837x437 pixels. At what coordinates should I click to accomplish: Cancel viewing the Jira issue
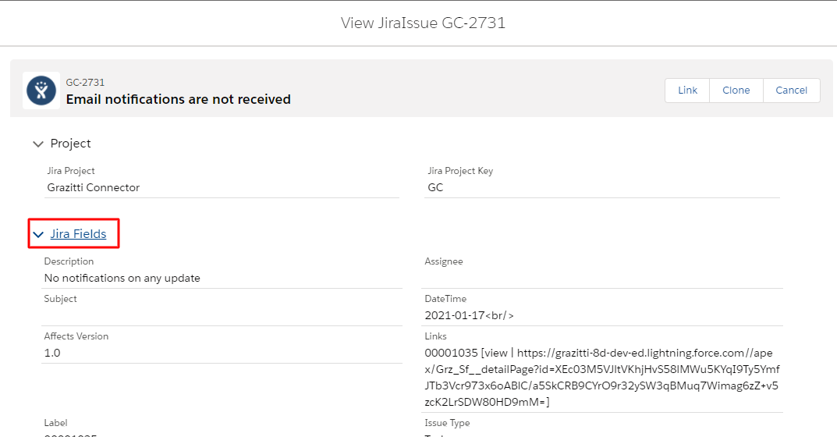[791, 91]
